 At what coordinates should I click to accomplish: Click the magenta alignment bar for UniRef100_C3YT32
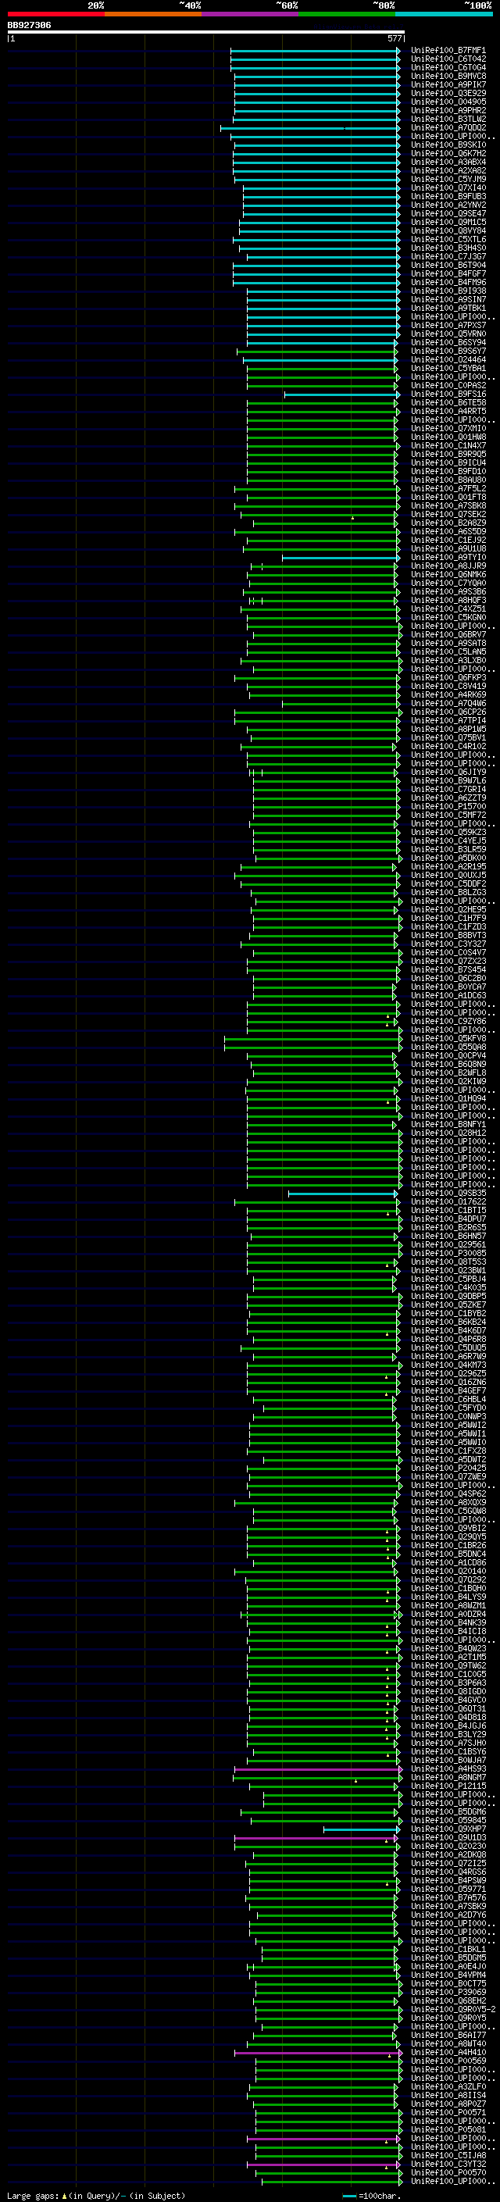point(324,2165)
